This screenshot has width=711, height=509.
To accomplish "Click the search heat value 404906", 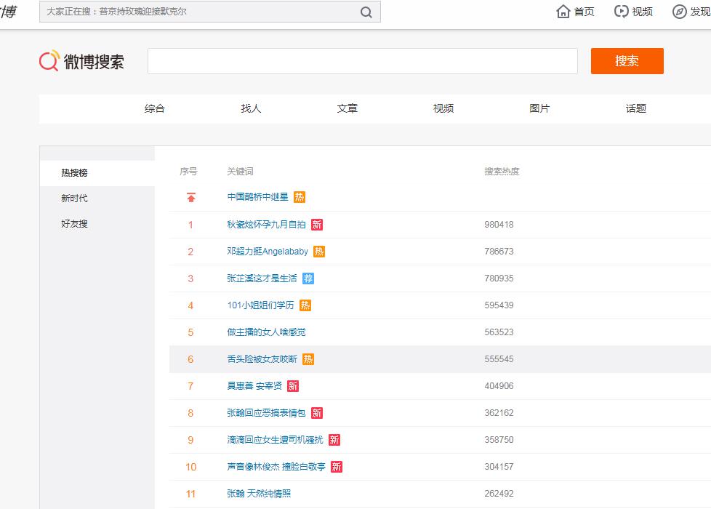I will click(x=499, y=386).
